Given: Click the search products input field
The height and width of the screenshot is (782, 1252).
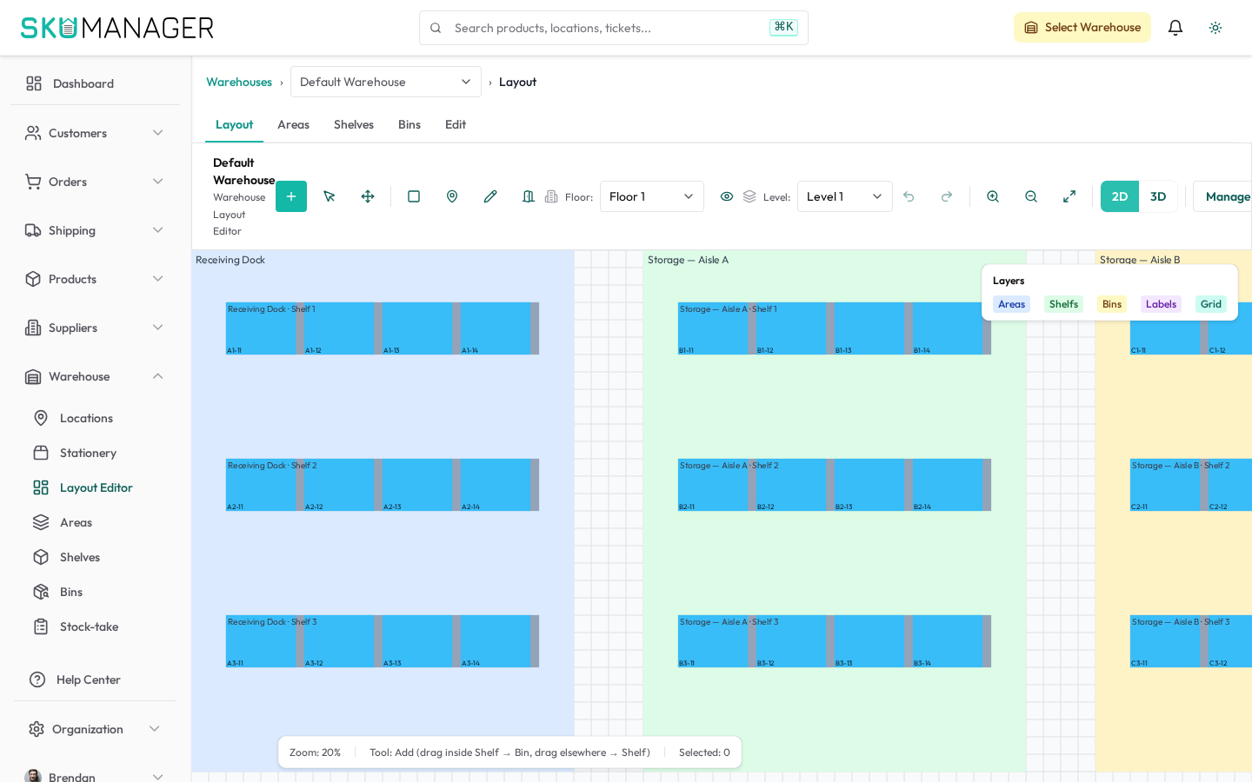Looking at the screenshot, I should click(x=614, y=28).
